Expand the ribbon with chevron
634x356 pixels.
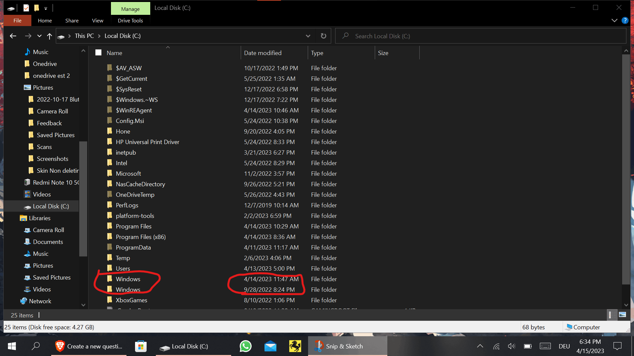pos(614,20)
